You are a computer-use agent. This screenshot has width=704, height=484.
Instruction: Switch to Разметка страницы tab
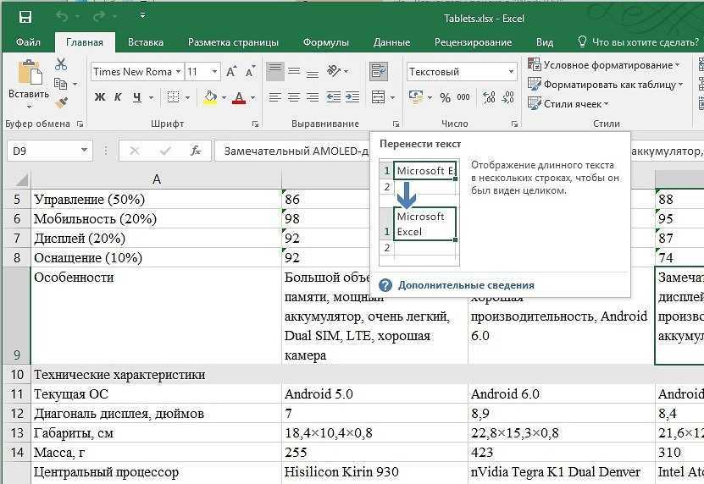(233, 42)
